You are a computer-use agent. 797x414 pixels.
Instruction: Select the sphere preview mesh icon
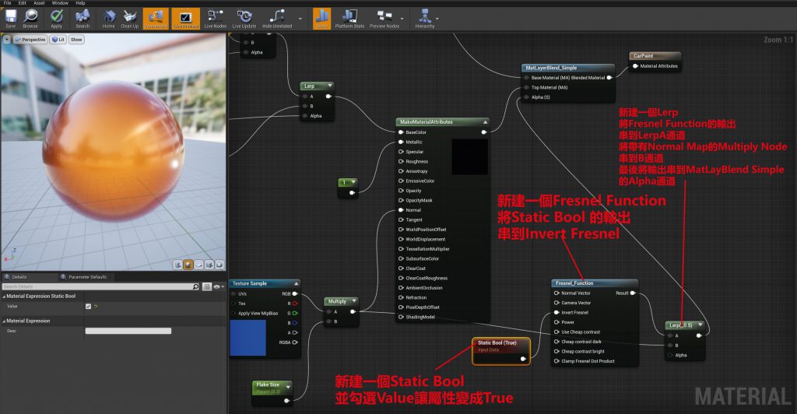pyautogui.click(x=188, y=265)
